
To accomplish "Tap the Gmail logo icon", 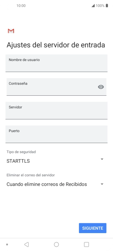I will pos(11,31).
